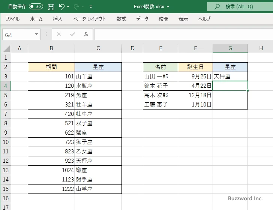This screenshot has width=273, height=210.
Task: Click the search magnifier icon
Action: [x=217, y=7]
